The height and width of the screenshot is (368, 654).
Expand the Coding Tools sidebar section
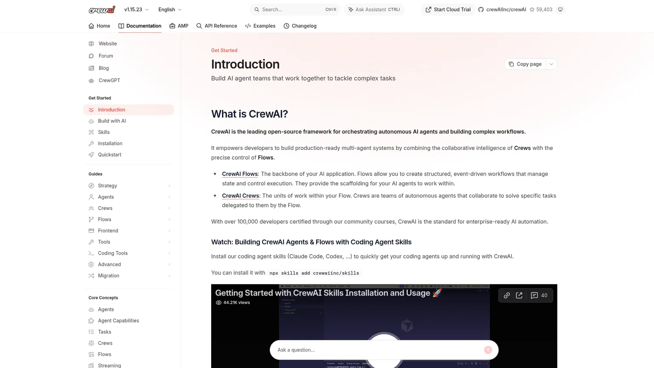click(x=129, y=253)
